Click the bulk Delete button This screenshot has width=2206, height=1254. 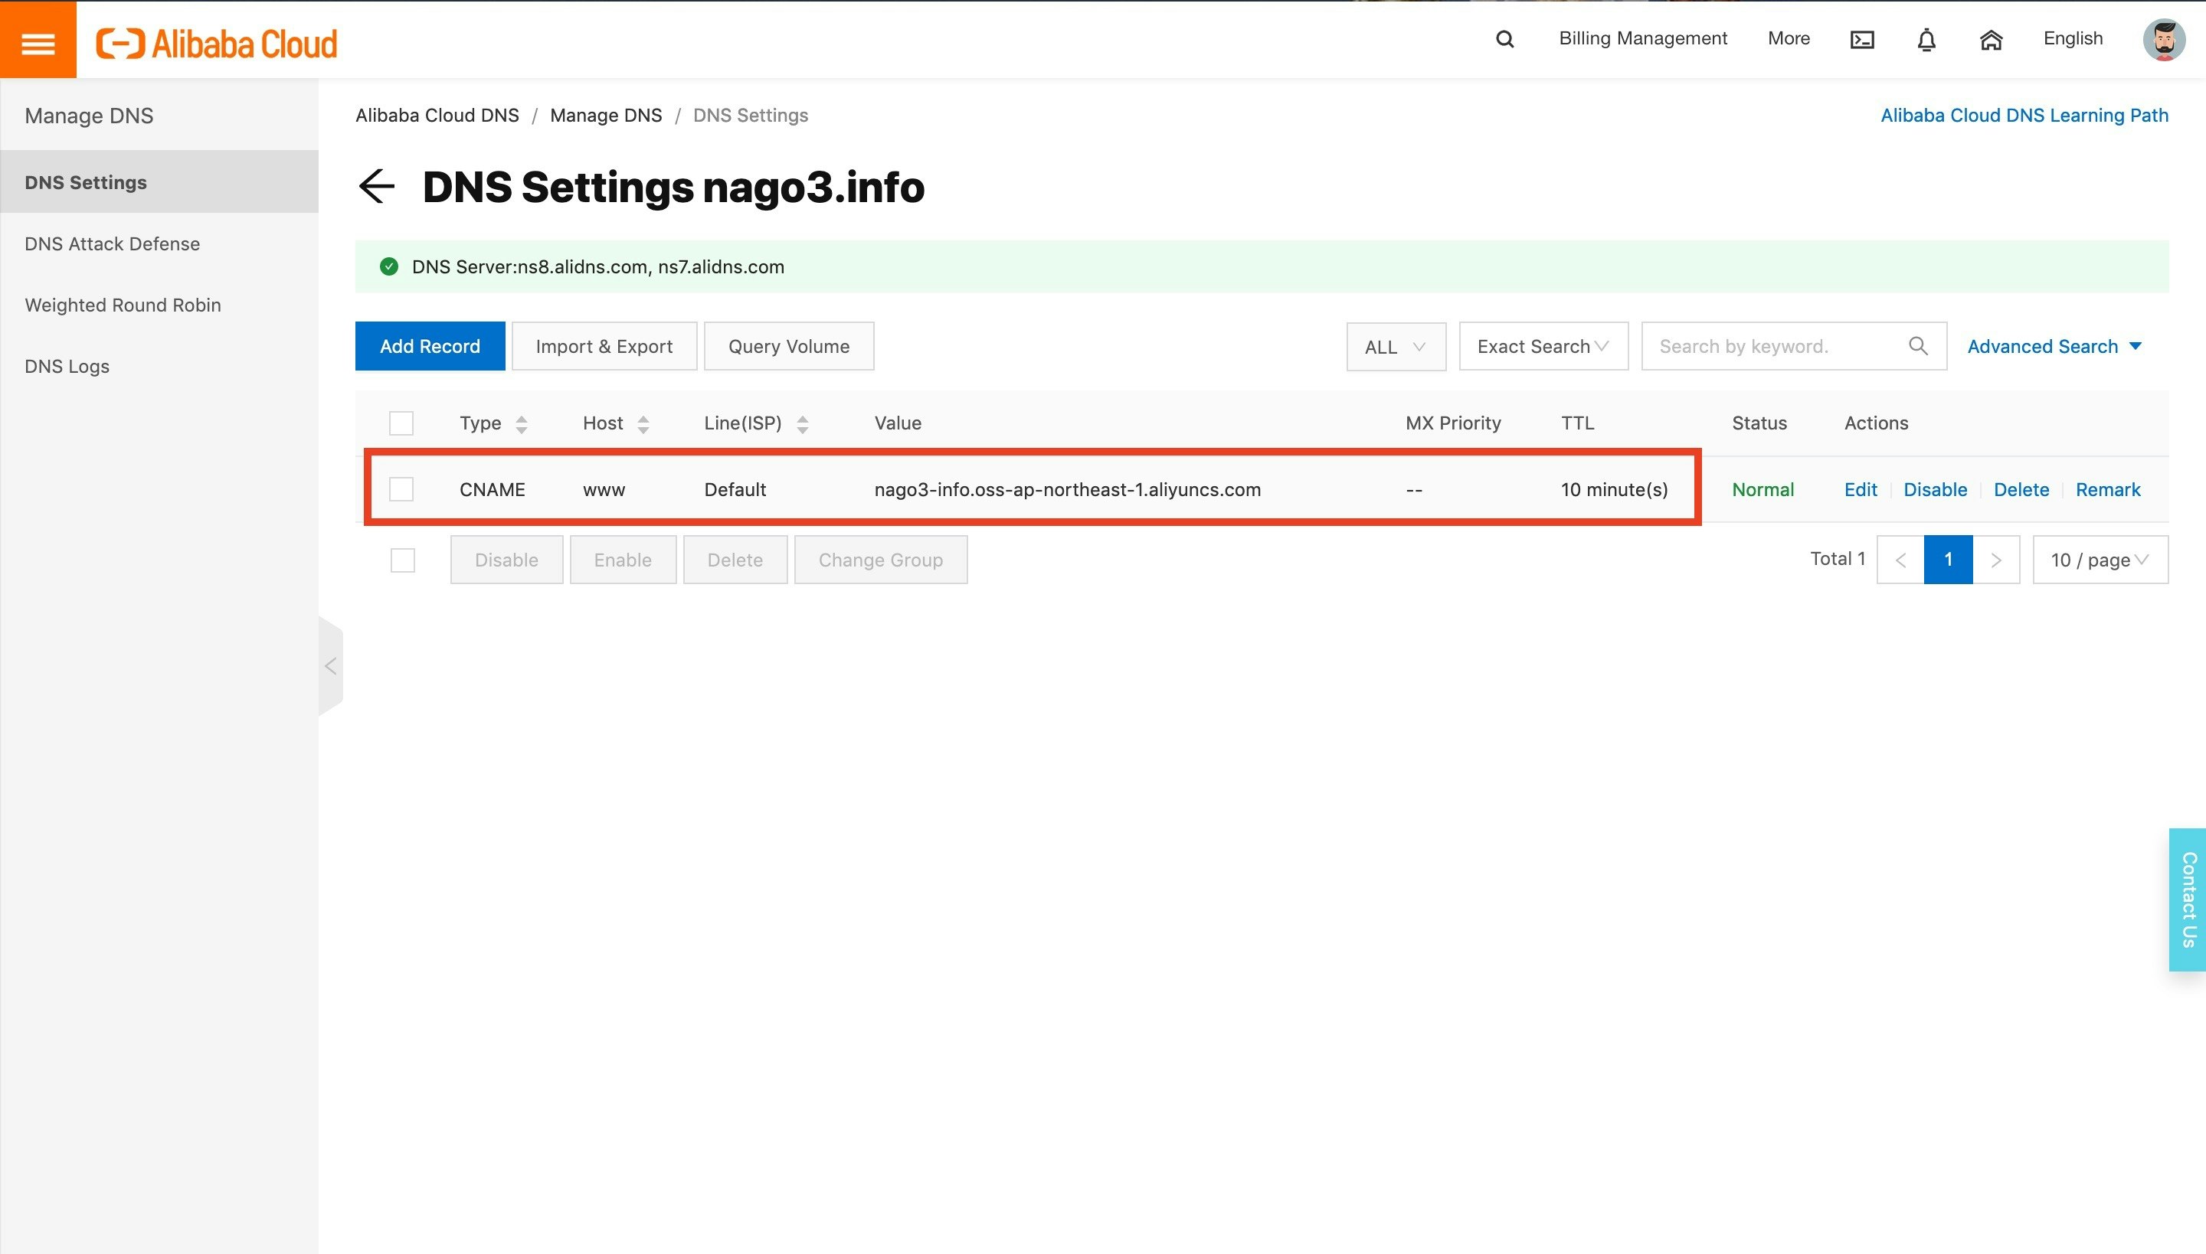coord(735,560)
